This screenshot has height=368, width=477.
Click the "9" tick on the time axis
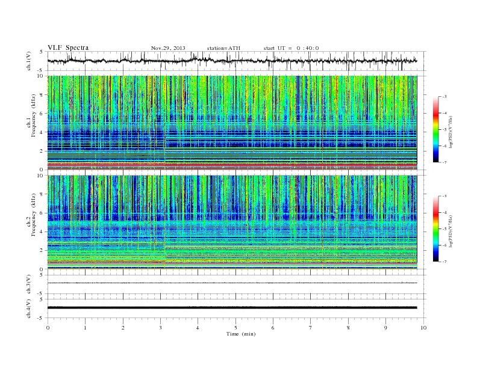pyautogui.click(x=385, y=328)
